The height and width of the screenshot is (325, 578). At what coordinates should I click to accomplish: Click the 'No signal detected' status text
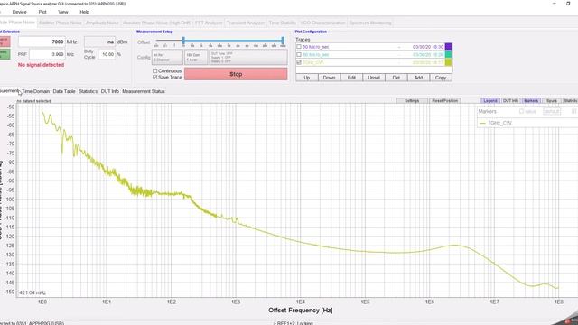(41, 65)
